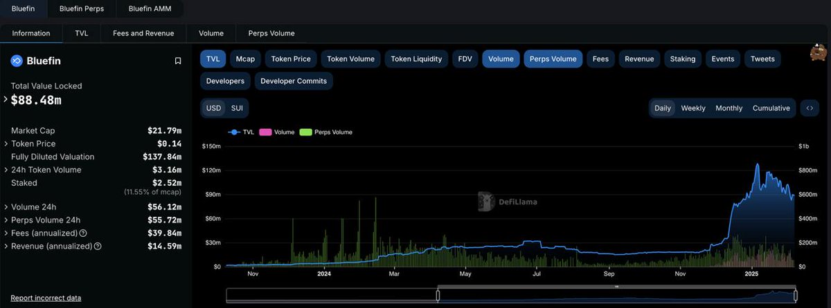Click the Revenue annualized help icon
This screenshot has width=831, height=308.
tap(98, 247)
